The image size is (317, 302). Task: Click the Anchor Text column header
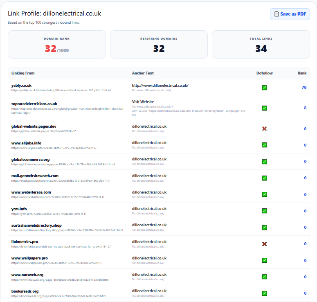point(143,73)
